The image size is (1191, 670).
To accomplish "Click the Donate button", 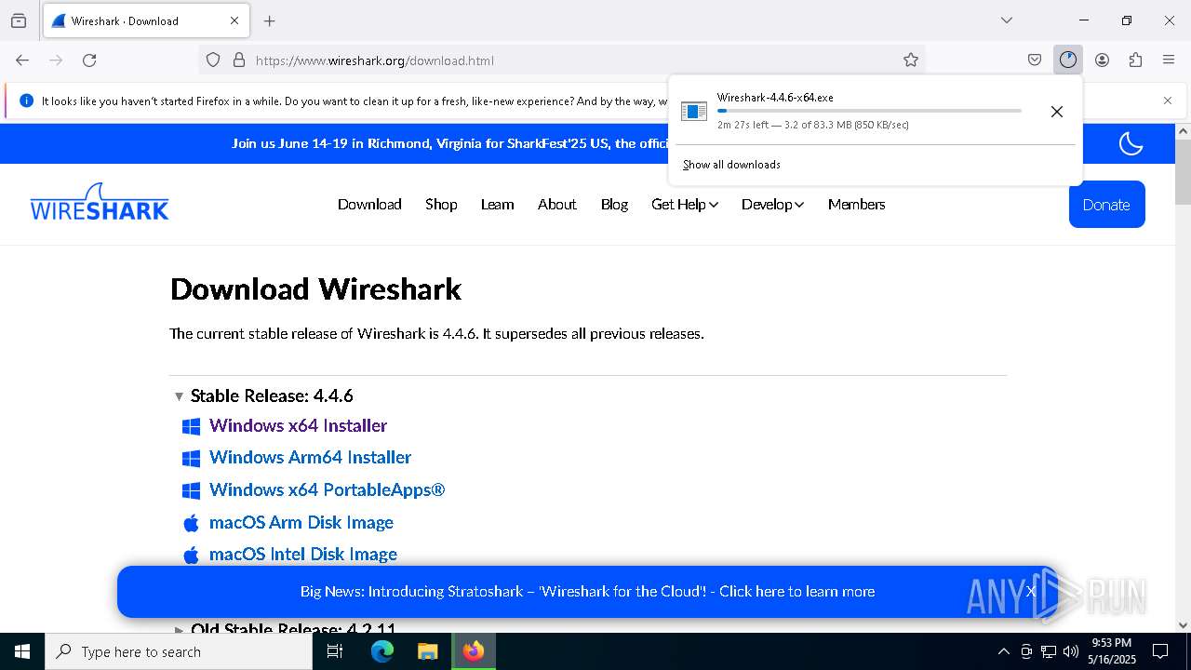I will pyautogui.click(x=1106, y=205).
